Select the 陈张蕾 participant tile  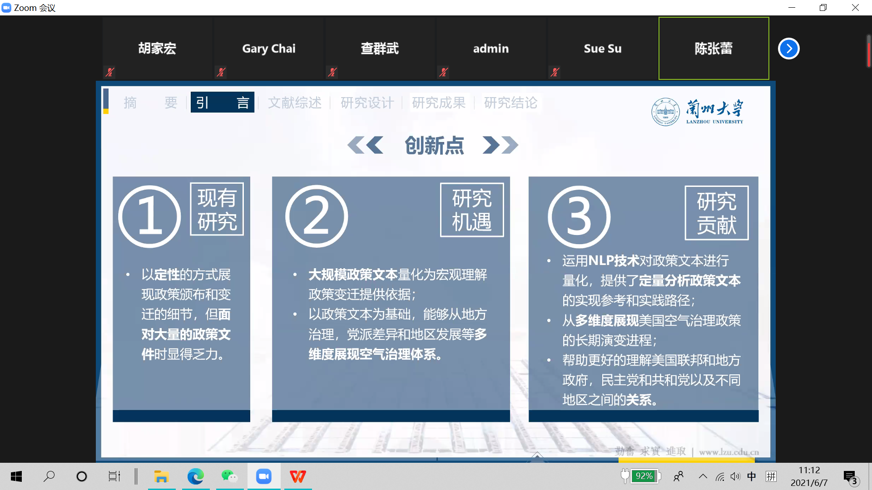pos(713,48)
